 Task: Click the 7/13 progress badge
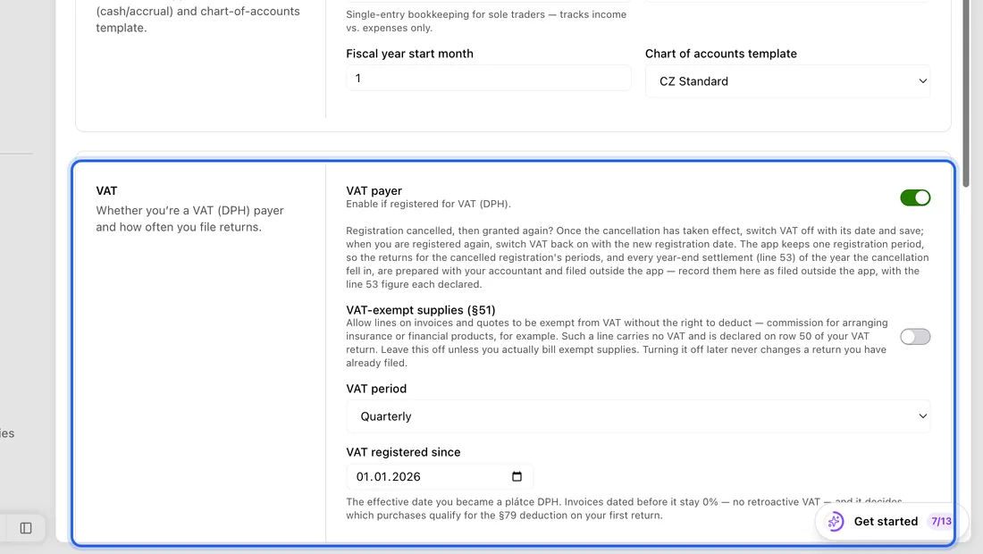[941, 522]
